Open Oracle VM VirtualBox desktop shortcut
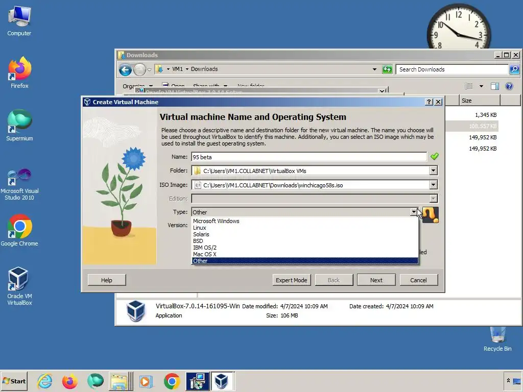The height and width of the screenshot is (392, 523). (x=19, y=286)
